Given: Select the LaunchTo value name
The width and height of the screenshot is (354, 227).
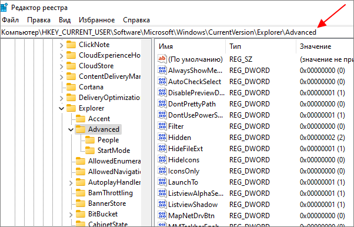Looking at the screenshot, I should (183, 182).
